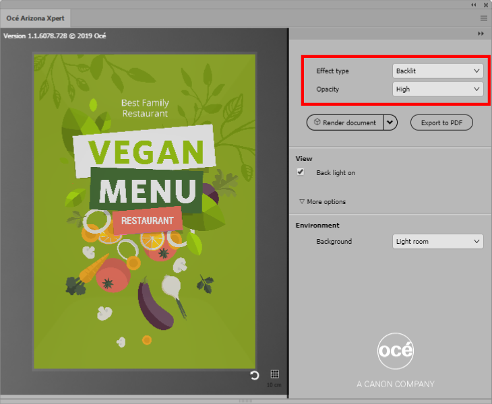Click the cube icon in Render document
This screenshot has height=404, width=492.
pos(317,123)
